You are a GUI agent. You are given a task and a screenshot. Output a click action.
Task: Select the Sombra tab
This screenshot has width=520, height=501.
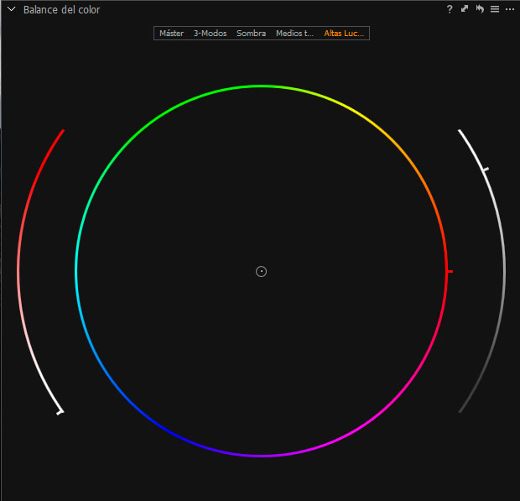tap(251, 34)
